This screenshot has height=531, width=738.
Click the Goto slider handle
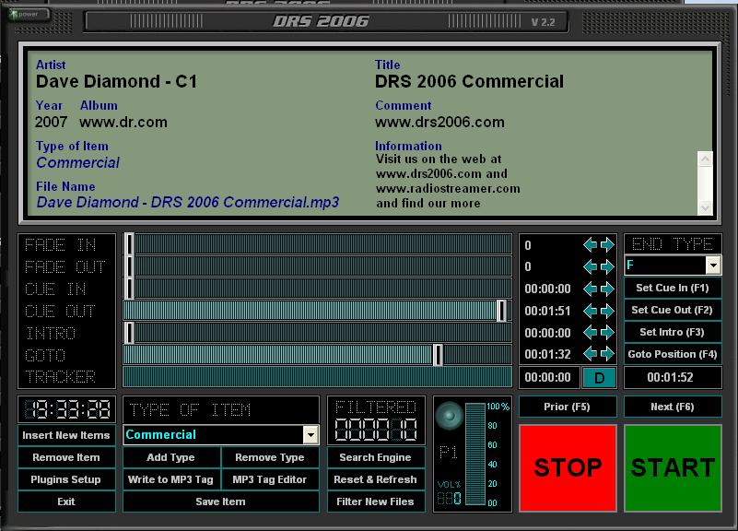pos(438,355)
